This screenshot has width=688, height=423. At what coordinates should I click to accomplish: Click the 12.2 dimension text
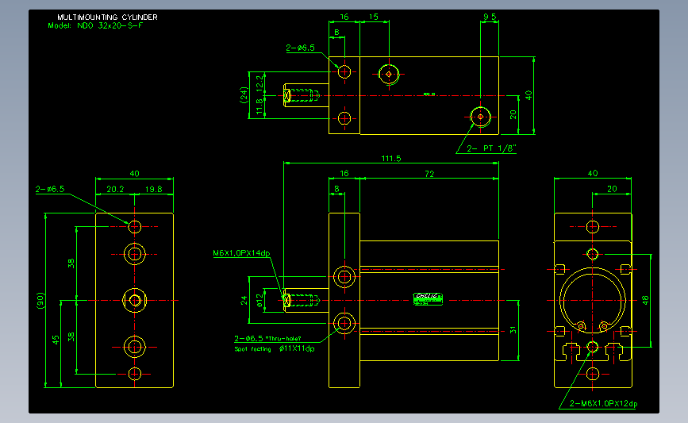click(x=259, y=83)
